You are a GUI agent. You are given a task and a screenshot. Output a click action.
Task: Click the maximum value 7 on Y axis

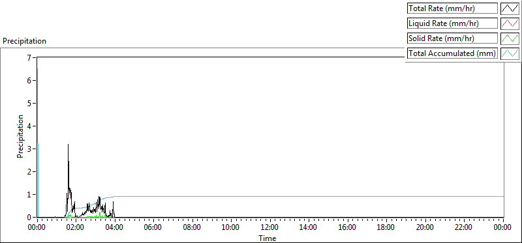click(29, 57)
